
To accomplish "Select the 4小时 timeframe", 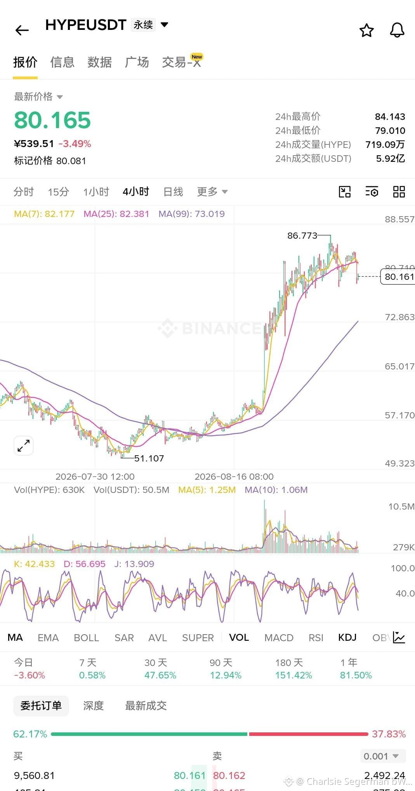I will point(136,192).
